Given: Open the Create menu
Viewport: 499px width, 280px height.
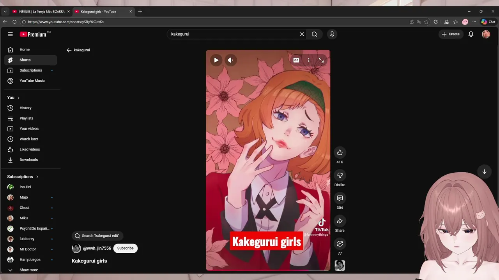Looking at the screenshot, I should click(x=451, y=34).
